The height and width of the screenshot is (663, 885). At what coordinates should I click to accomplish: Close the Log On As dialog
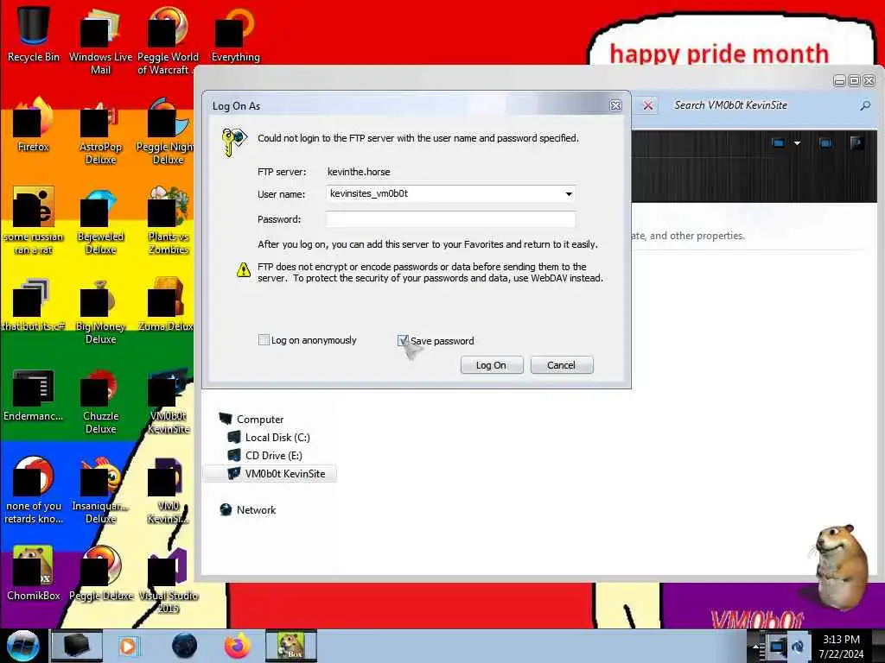pos(615,105)
